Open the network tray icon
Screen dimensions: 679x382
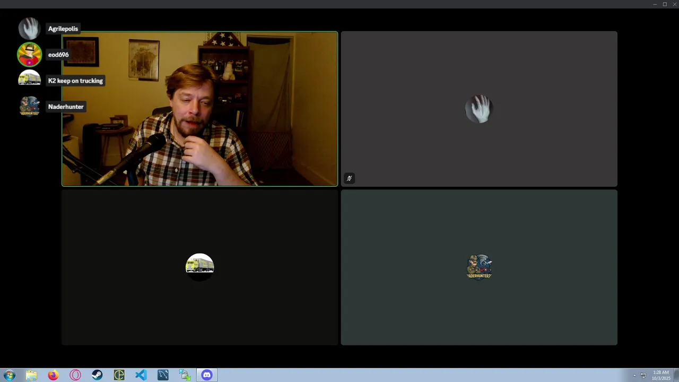pos(643,376)
